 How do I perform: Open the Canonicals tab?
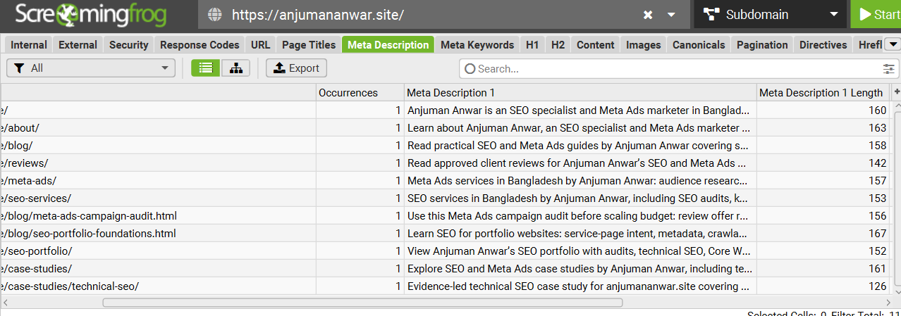tap(699, 44)
